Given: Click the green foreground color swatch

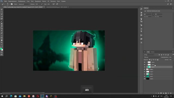Looking at the screenshot, I should (1, 49).
